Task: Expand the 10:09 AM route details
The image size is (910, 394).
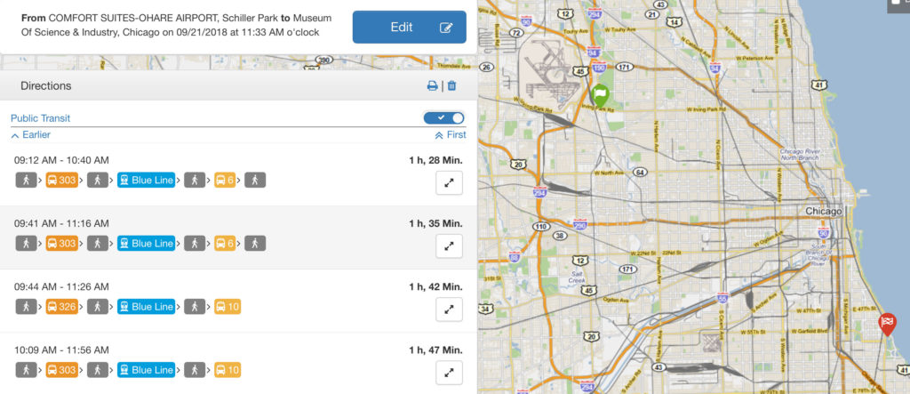Action: [449, 373]
